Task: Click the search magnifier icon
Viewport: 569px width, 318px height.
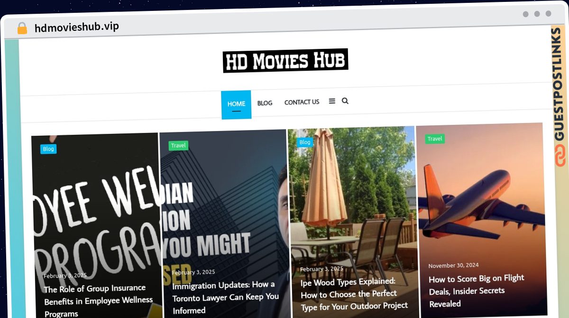Action: pos(345,101)
